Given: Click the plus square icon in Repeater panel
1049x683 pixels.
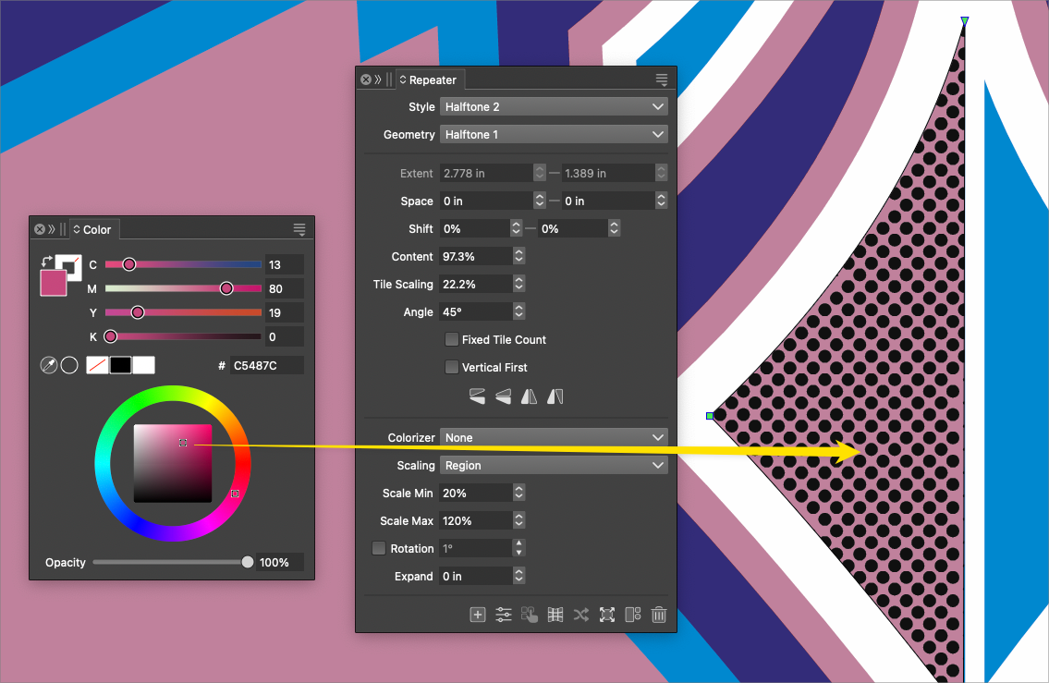Looking at the screenshot, I should coord(477,615).
